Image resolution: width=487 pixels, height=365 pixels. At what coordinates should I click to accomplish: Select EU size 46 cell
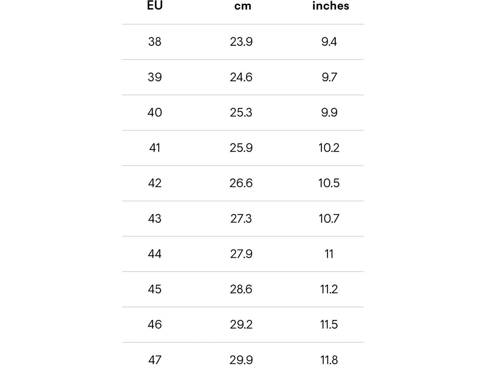click(x=155, y=325)
